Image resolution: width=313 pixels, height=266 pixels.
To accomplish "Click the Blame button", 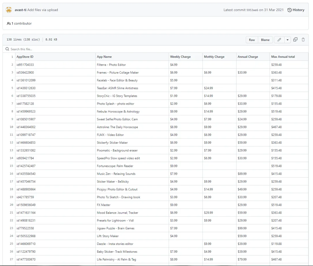I will (265, 40).
